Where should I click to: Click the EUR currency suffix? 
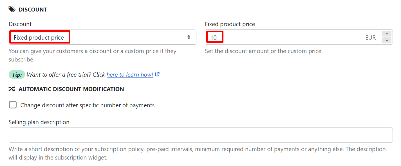[370, 38]
